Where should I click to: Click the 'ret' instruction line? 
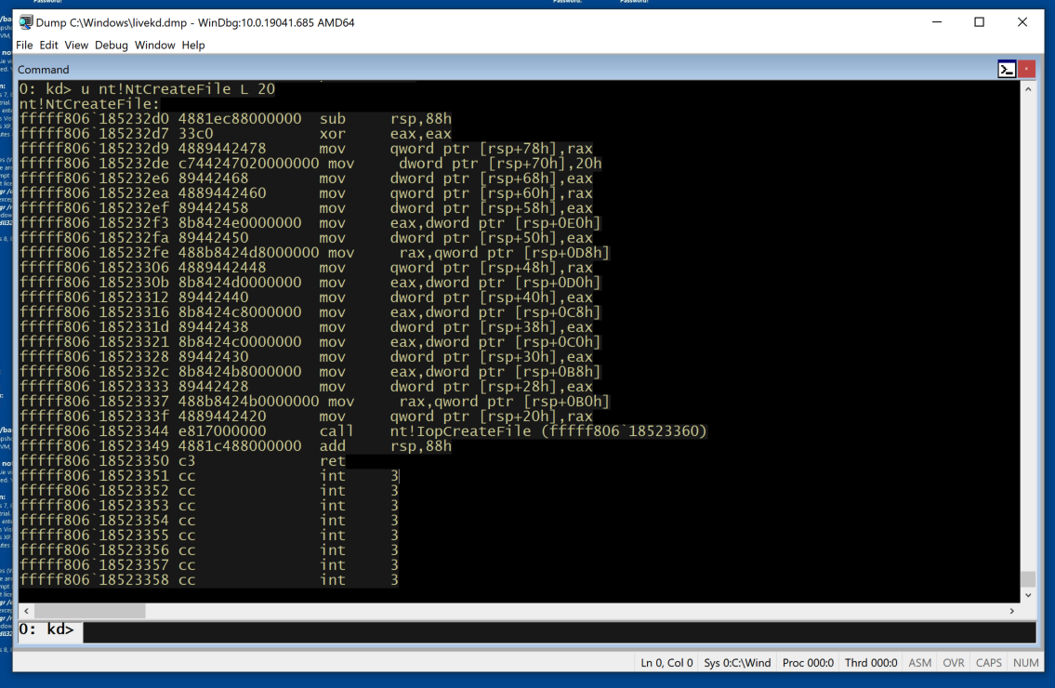point(182,460)
